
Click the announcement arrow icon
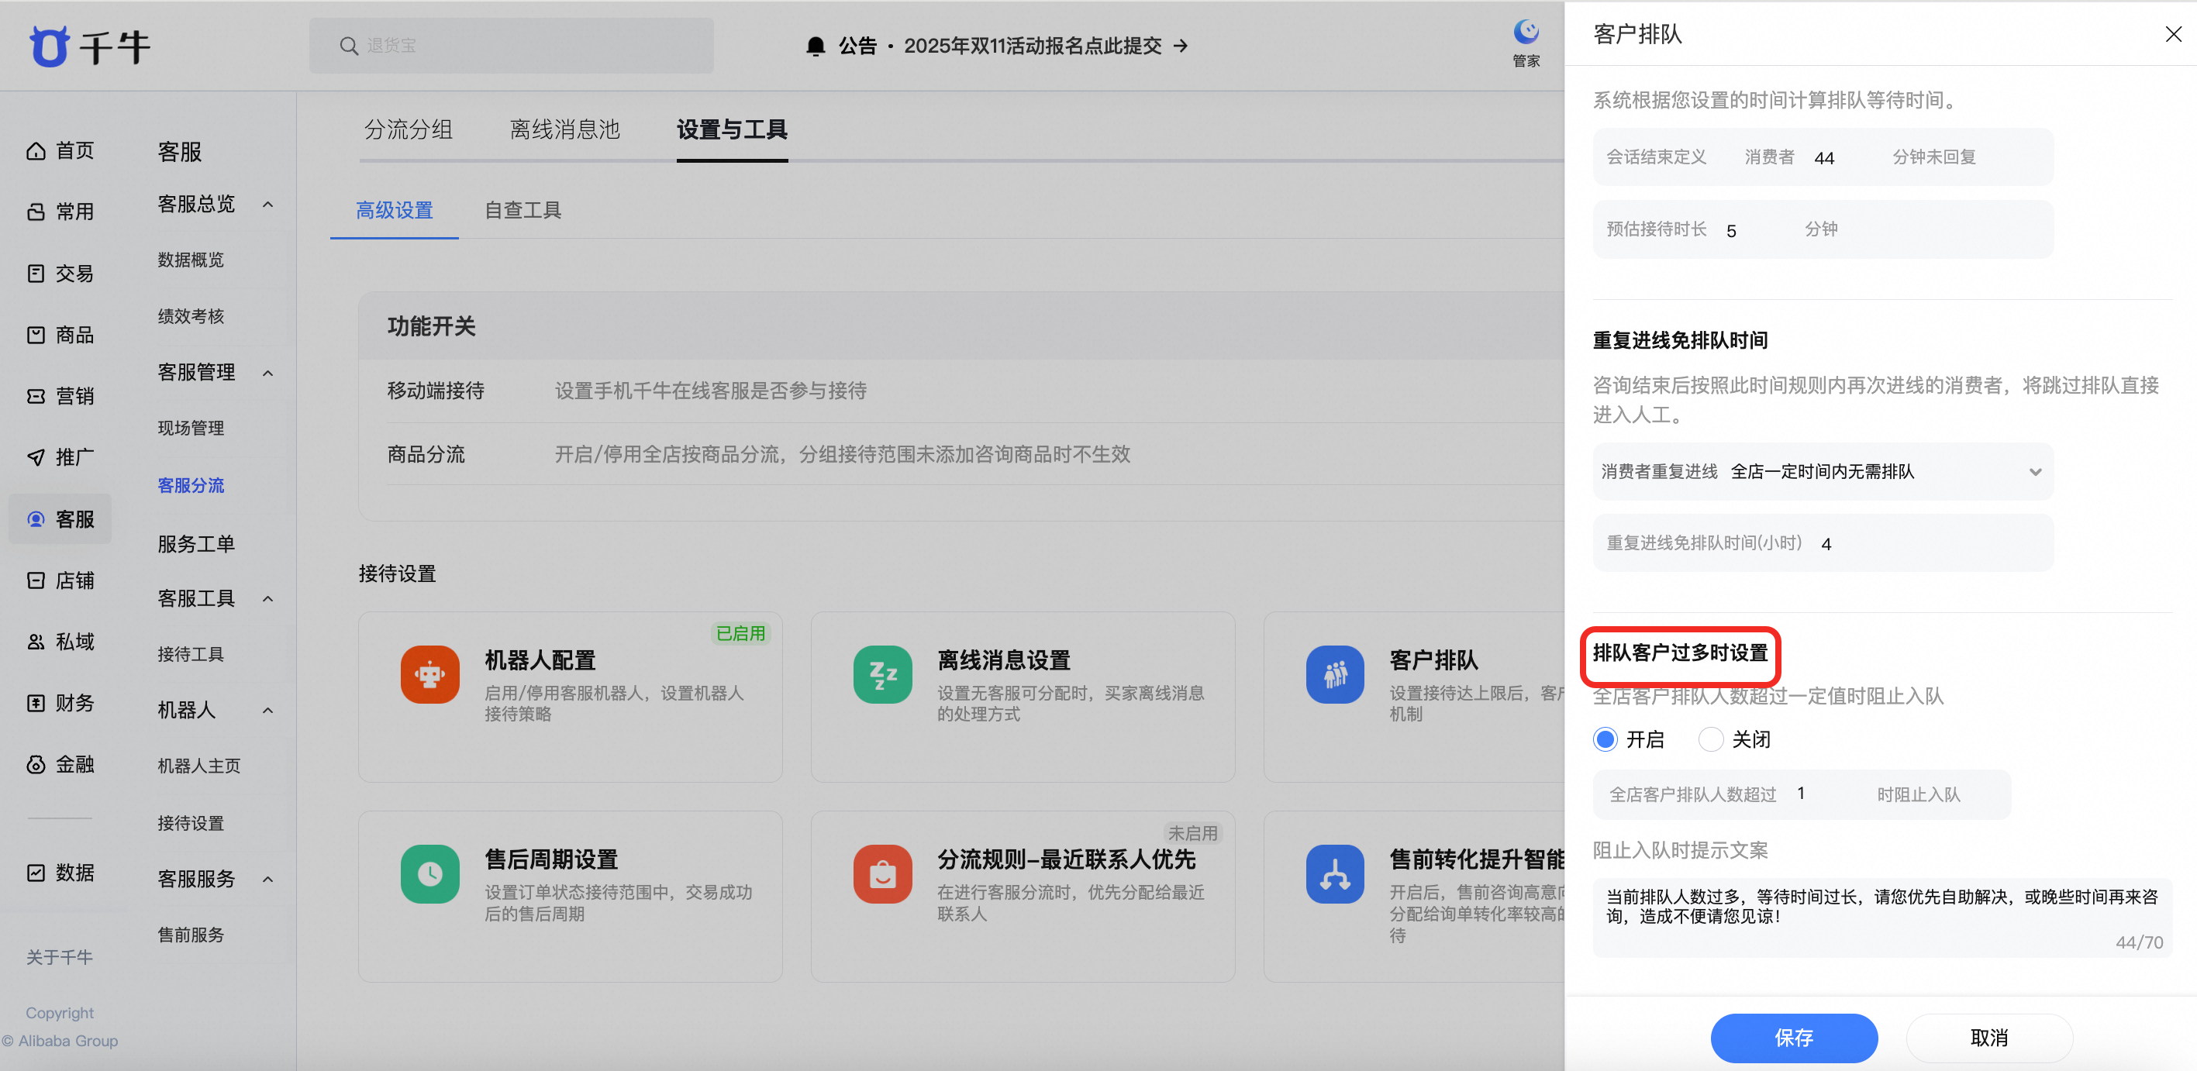click(1181, 46)
